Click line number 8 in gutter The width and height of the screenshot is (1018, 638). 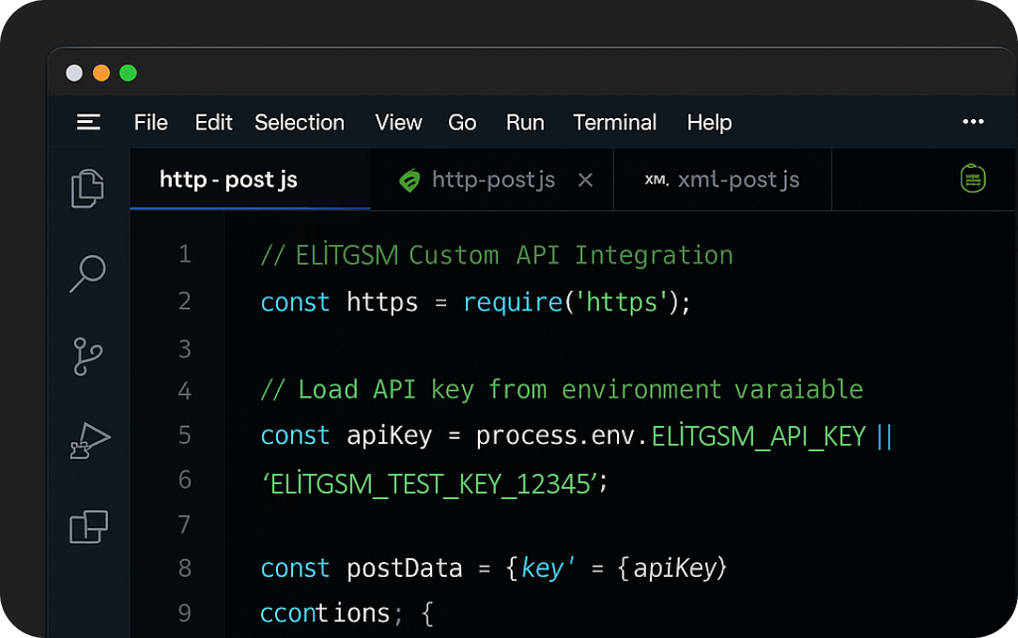[185, 568]
